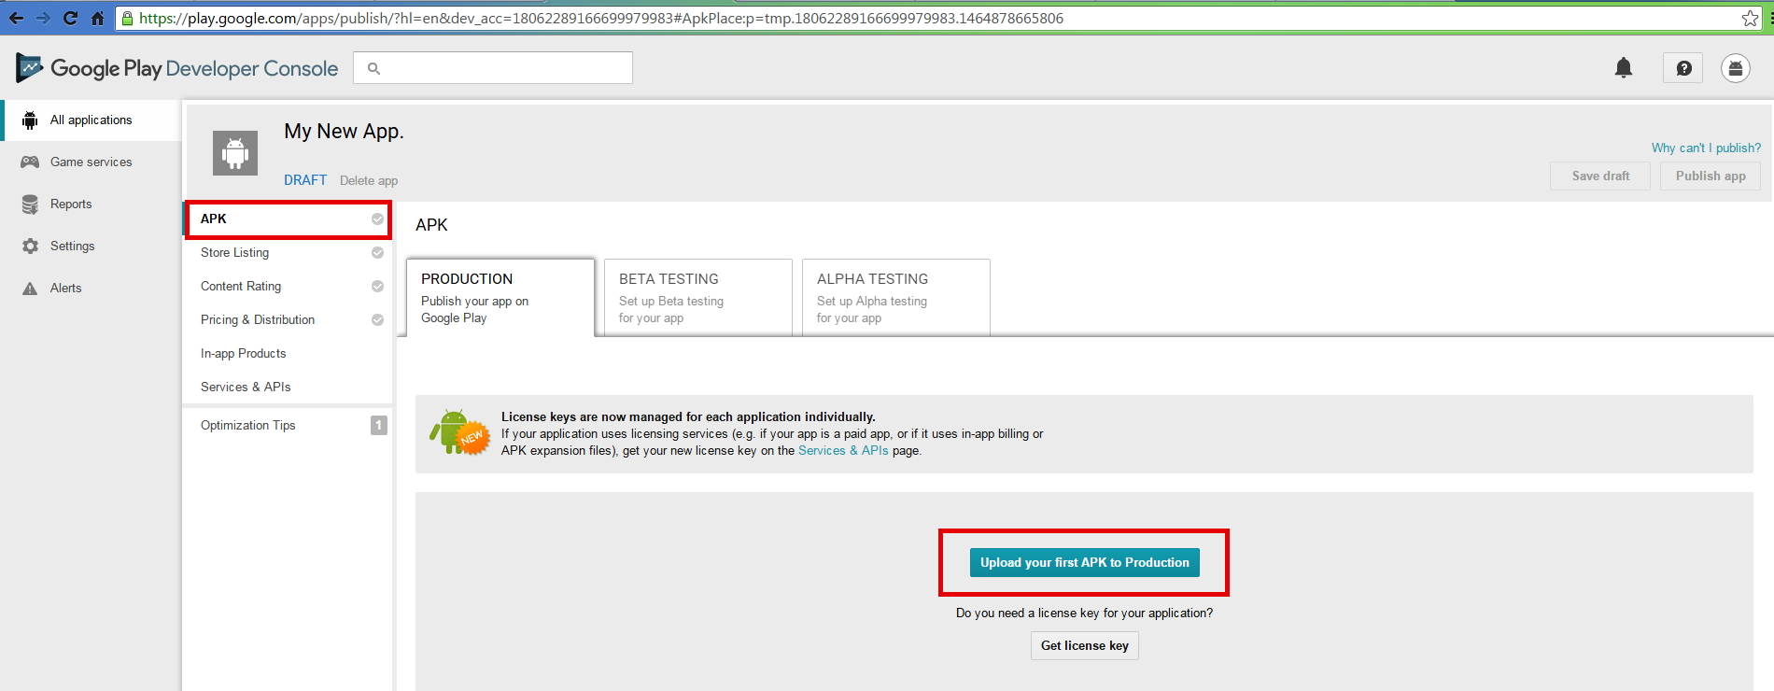Click the APK completion check mark
1774x691 pixels.
[x=377, y=219]
